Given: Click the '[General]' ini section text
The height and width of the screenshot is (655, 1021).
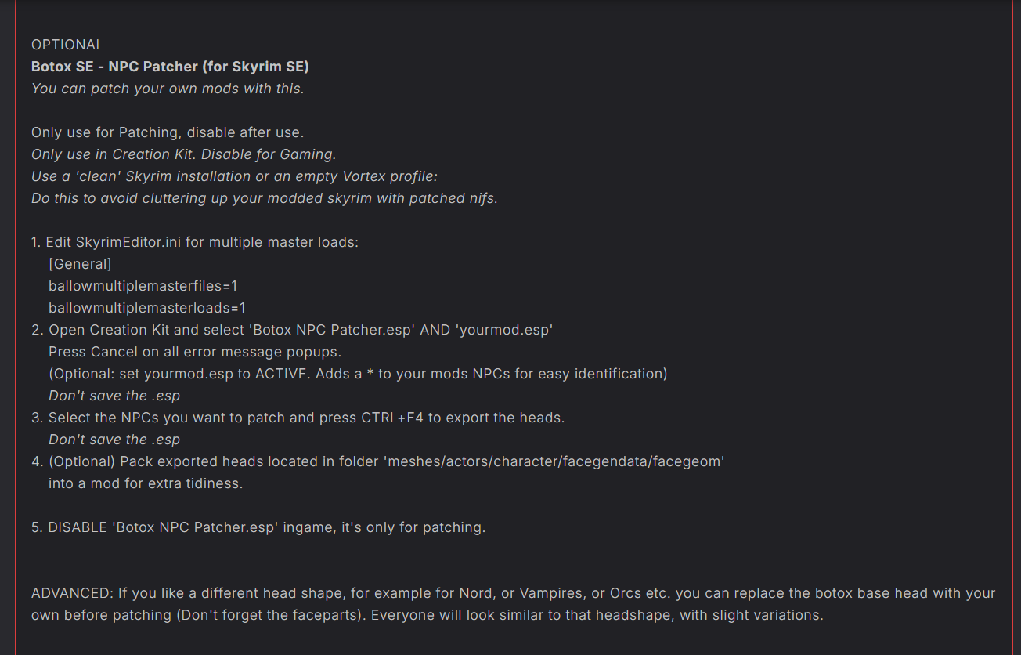Looking at the screenshot, I should click(x=80, y=264).
